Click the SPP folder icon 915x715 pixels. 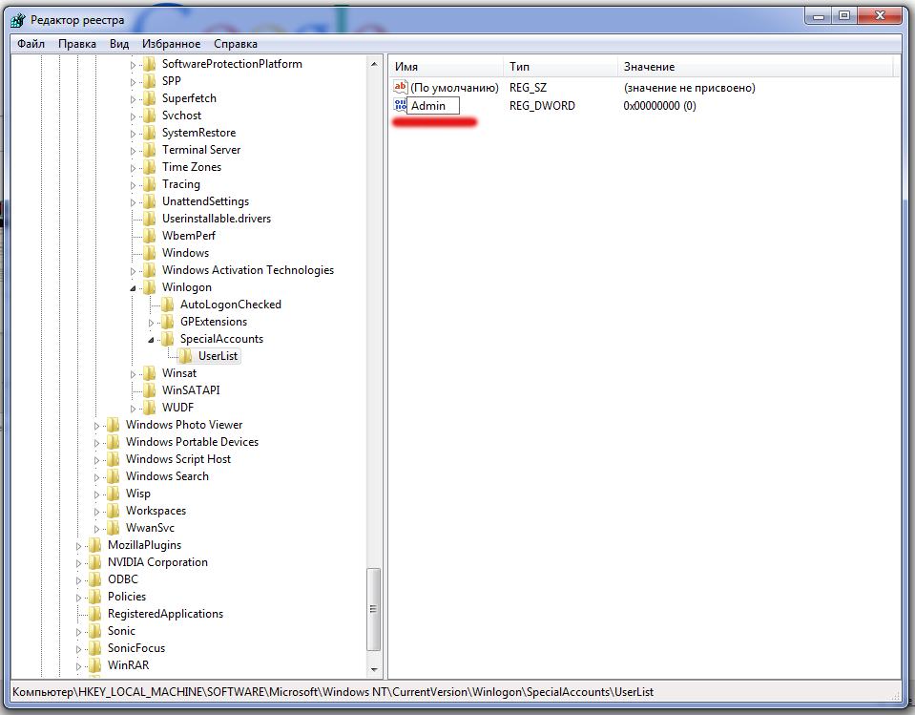150,81
